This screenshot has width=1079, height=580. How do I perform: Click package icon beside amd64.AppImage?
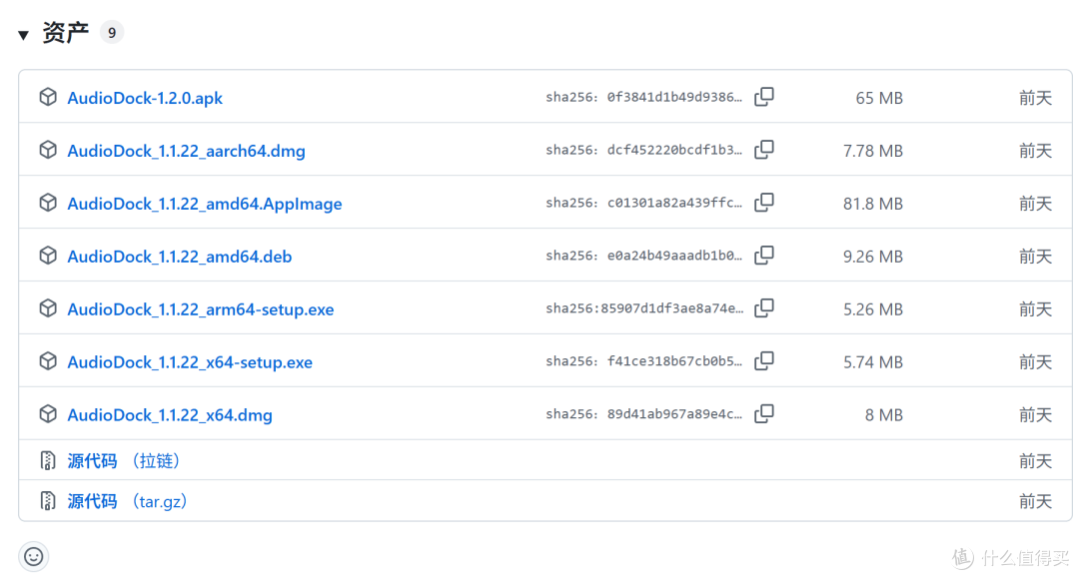(48, 203)
